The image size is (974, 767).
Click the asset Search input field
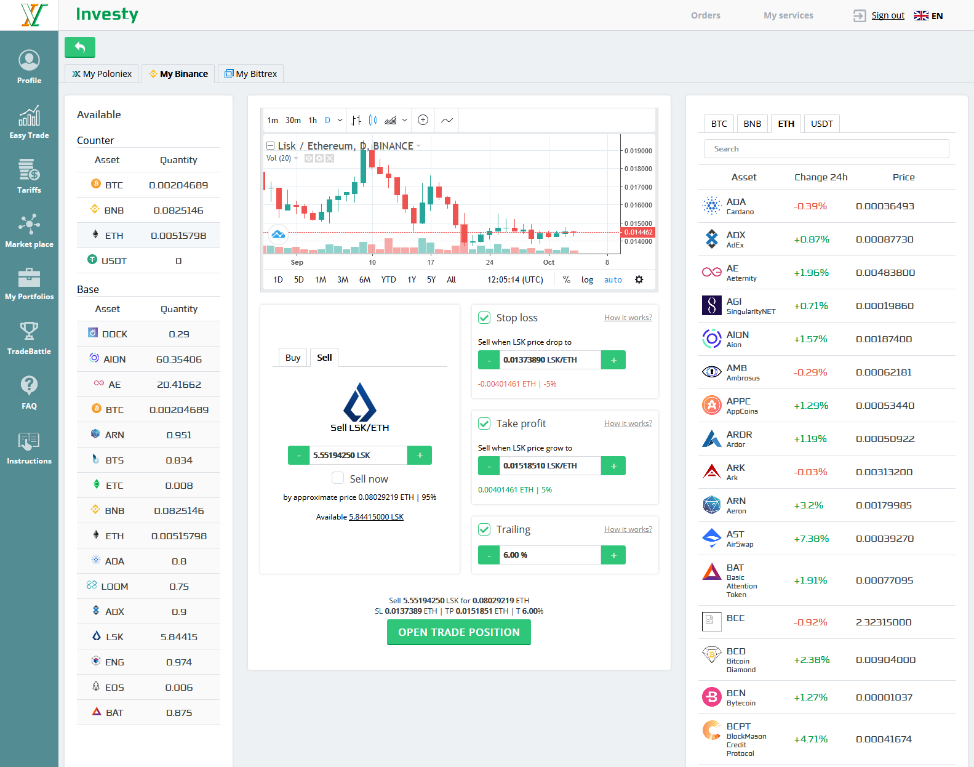(x=826, y=149)
